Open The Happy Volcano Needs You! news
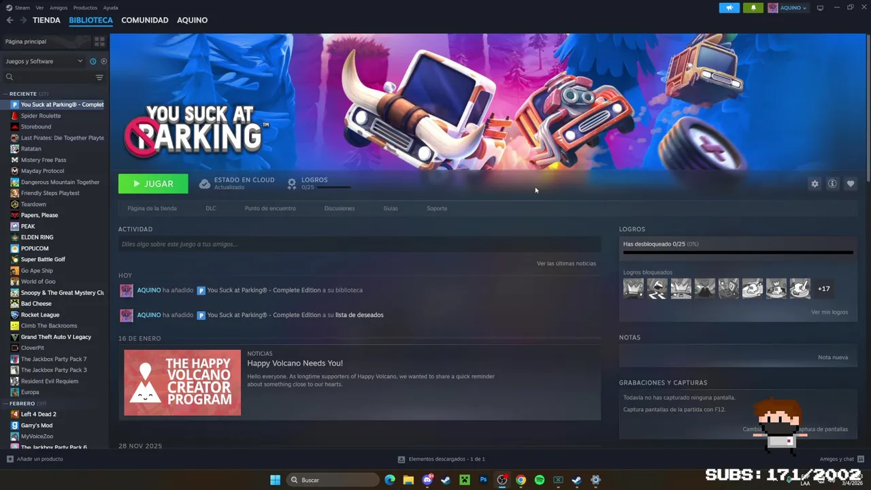The height and width of the screenshot is (490, 871). click(295, 363)
